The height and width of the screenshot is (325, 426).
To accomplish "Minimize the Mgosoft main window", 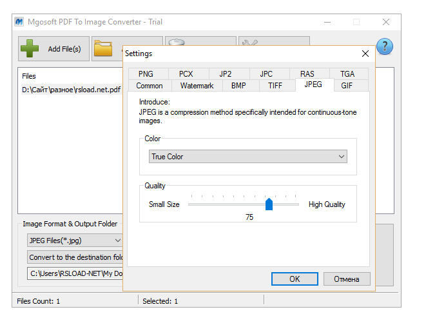I will pyautogui.click(x=327, y=22).
